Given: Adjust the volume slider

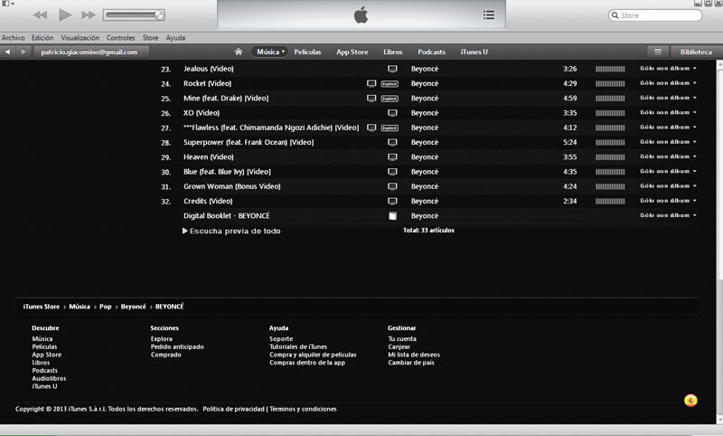Looking at the screenshot, I should 134,15.
